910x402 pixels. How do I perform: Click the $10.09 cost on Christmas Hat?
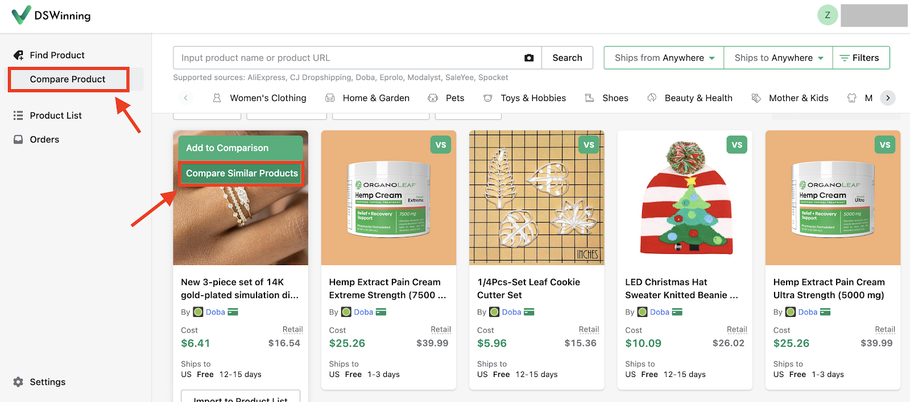643,343
